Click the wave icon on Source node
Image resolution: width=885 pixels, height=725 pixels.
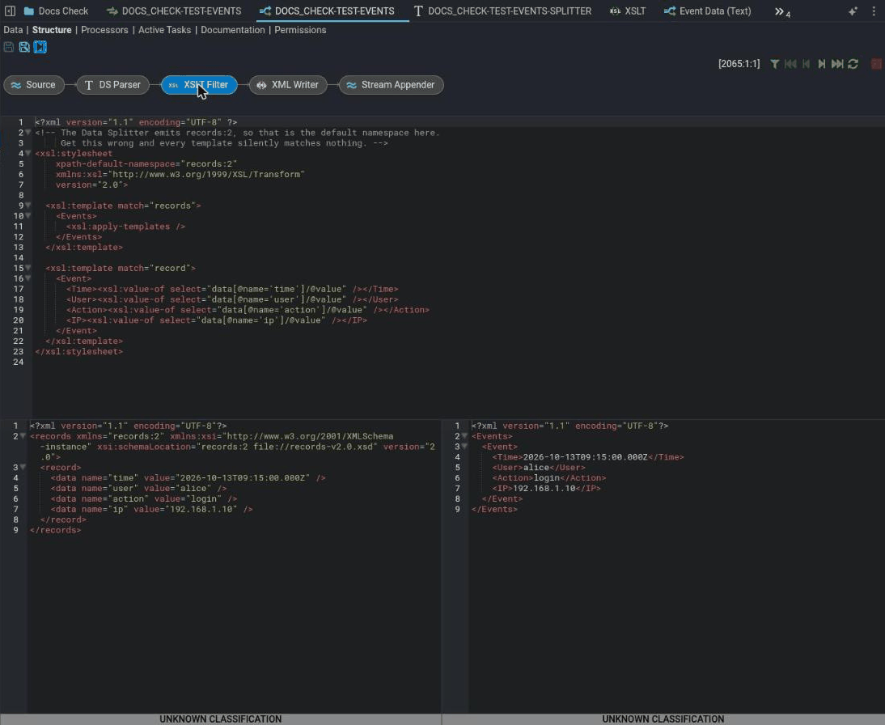[16, 85]
